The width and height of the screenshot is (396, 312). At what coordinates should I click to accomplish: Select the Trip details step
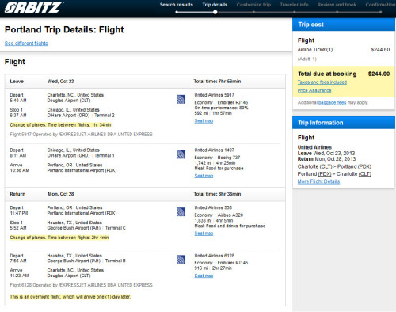pyautogui.click(x=215, y=5)
